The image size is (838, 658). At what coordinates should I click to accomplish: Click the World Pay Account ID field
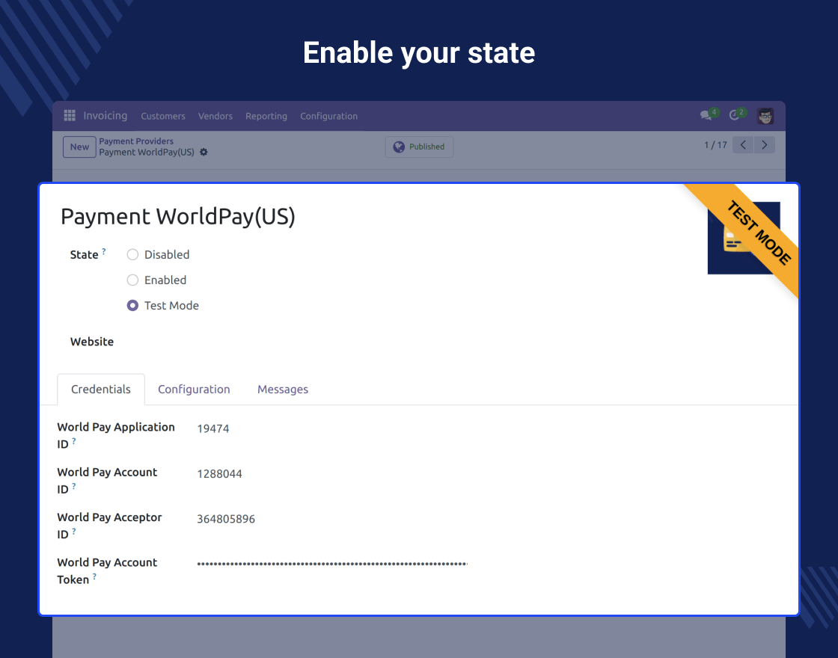click(x=219, y=473)
